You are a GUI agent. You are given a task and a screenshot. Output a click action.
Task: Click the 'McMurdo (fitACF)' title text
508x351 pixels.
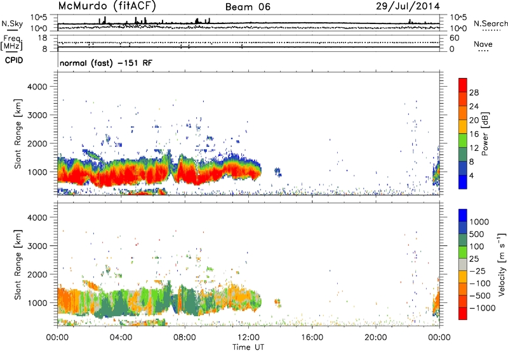(107, 6)
